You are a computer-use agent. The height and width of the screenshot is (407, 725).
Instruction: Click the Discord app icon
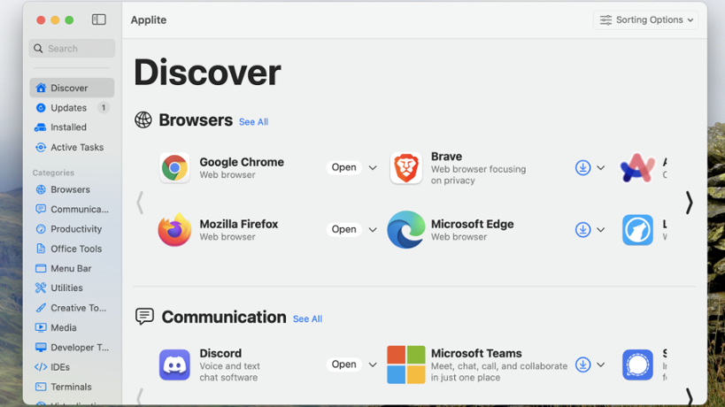tap(174, 365)
